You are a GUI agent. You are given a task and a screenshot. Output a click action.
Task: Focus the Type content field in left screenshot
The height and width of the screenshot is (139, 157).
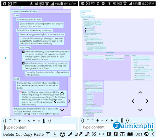pyautogui.click(x=40, y=127)
